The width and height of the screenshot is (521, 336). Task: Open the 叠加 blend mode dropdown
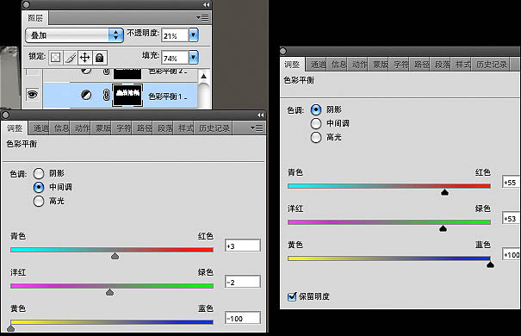[74, 35]
